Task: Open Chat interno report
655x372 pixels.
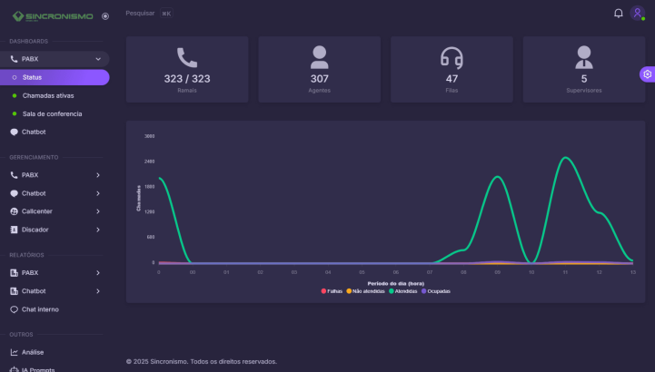Action: point(40,309)
